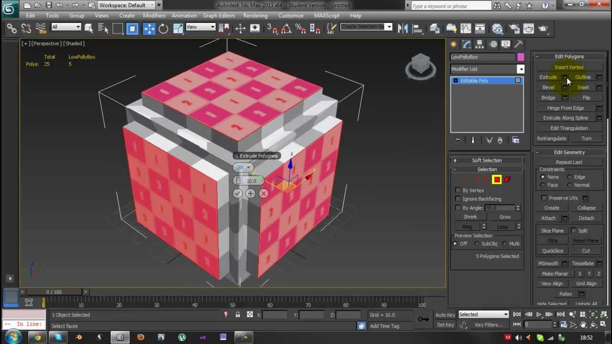
Task: Toggle the Percent Snap button
Action: tap(300, 29)
